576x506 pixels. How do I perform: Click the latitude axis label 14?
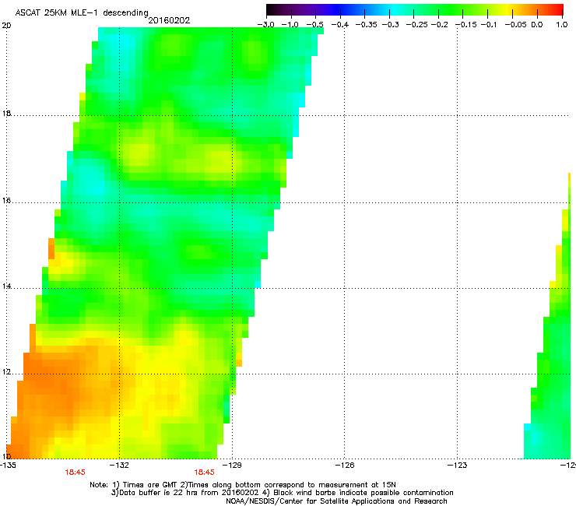(6, 286)
